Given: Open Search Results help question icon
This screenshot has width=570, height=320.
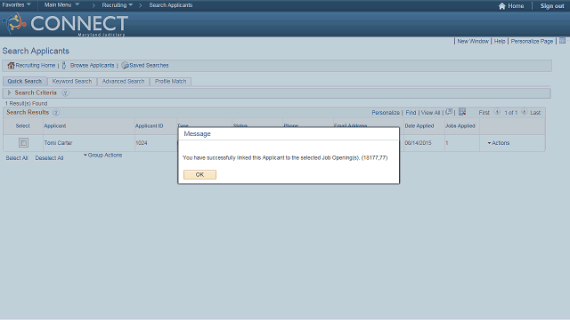Looking at the screenshot, I should pos(56,113).
